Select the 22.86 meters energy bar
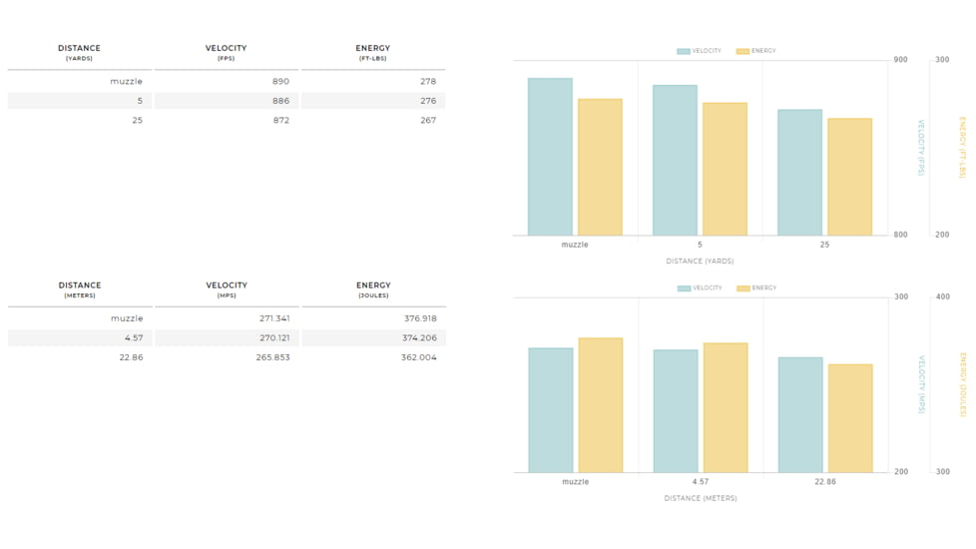This screenshot has height=549, width=976. pyautogui.click(x=850, y=418)
